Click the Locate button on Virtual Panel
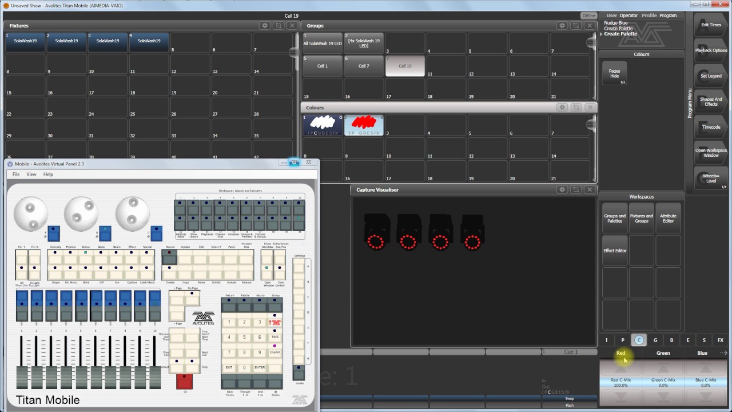This screenshot has height=412, width=732. [299, 373]
